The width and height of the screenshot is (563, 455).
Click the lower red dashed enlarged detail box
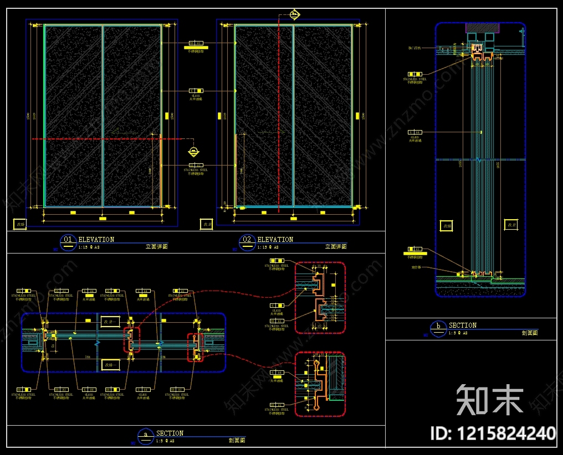320,384
